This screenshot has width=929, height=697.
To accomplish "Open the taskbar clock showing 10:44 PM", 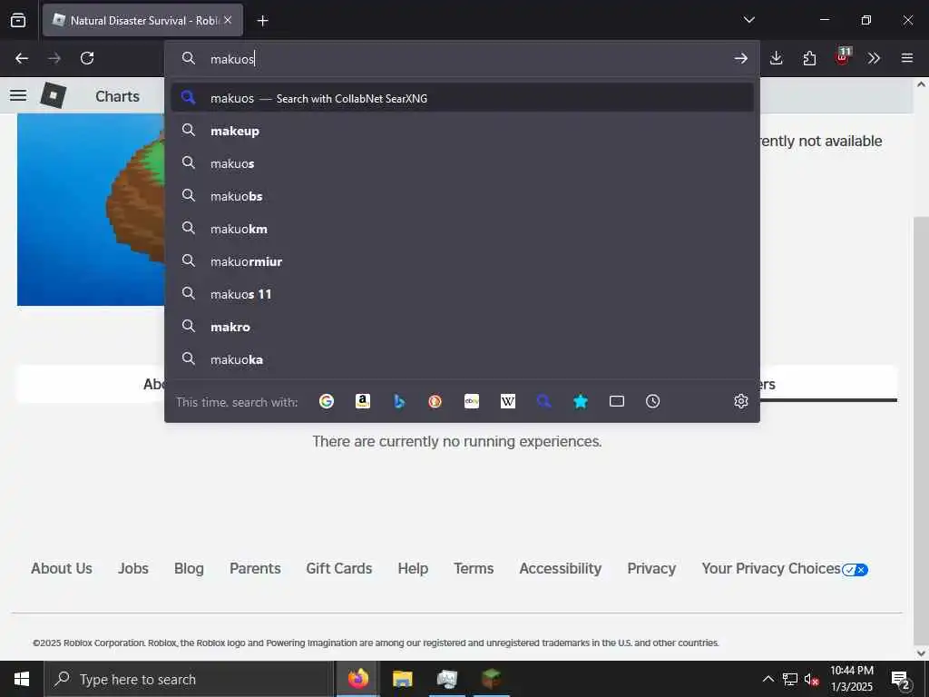I will tap(852, 679).
